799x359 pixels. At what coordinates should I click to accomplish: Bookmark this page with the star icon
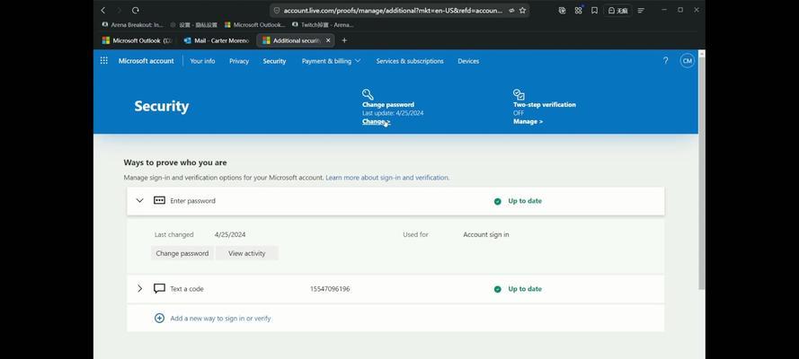pos(522,10)
